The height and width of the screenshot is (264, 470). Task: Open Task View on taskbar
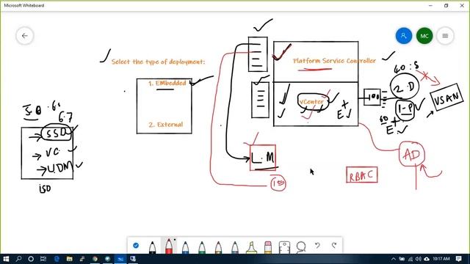(43, 259)
